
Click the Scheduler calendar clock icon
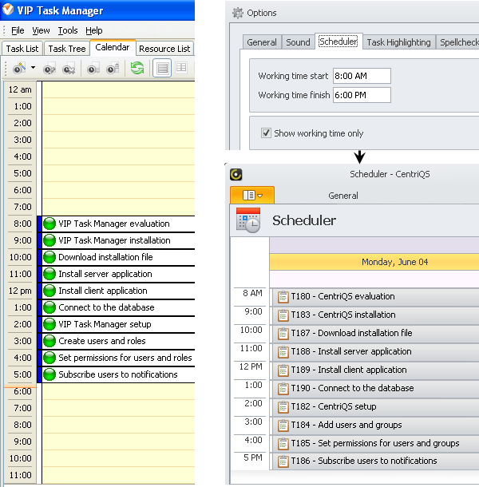[248, 220]
